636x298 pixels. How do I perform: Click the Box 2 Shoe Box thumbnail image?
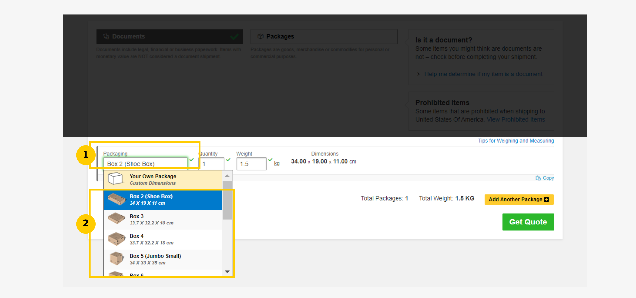tap(116, 199)
